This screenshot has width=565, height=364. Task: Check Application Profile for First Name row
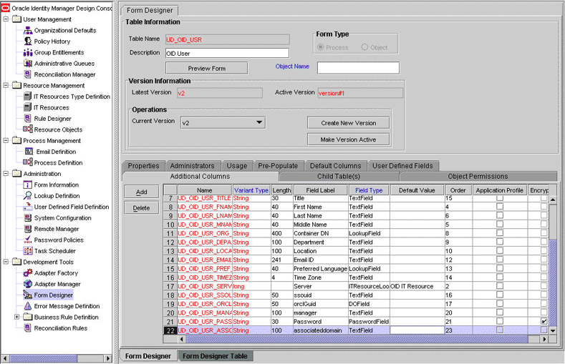[500, 207]
